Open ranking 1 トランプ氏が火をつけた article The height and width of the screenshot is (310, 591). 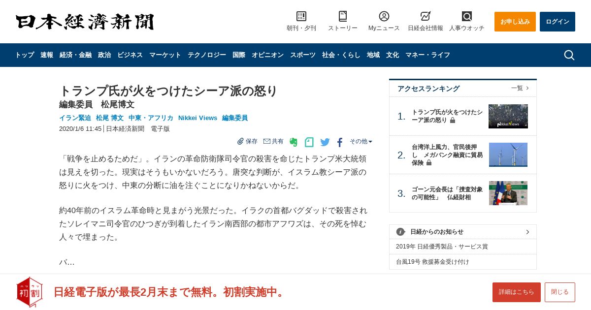coord(447,116)
